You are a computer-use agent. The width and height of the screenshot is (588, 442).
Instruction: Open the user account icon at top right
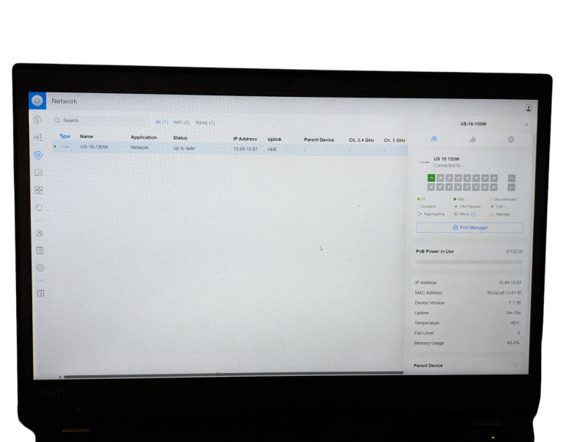[x=528, y=108]
